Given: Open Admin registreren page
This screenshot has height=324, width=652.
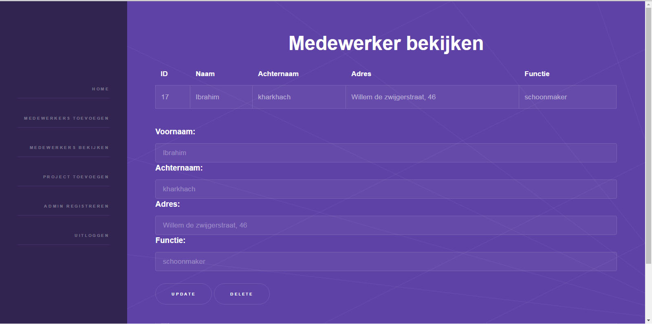Looking at the screenshot, I should (x=76, y=206).
